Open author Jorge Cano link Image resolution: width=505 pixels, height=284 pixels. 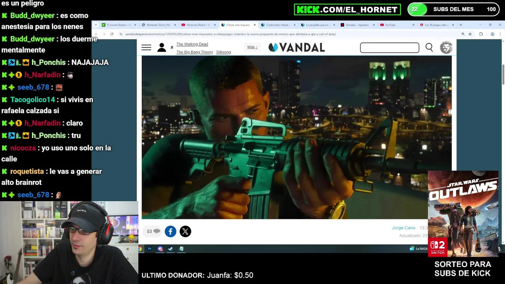[403, 228]
